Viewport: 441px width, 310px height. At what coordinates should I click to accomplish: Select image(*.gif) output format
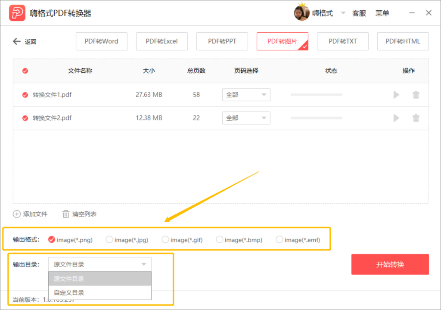[x=165, y=239]
